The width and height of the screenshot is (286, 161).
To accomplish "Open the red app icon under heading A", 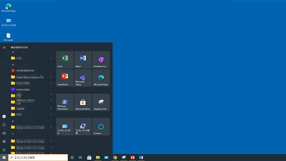I will coord(13,70).
